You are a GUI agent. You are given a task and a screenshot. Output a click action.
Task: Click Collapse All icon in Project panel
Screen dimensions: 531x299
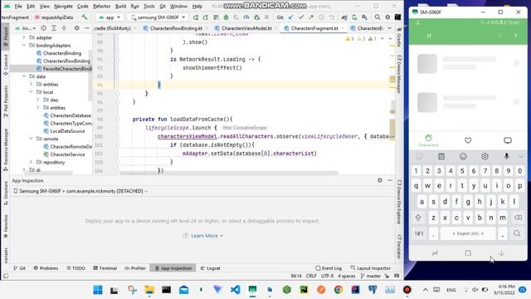[x=64, y=28]
